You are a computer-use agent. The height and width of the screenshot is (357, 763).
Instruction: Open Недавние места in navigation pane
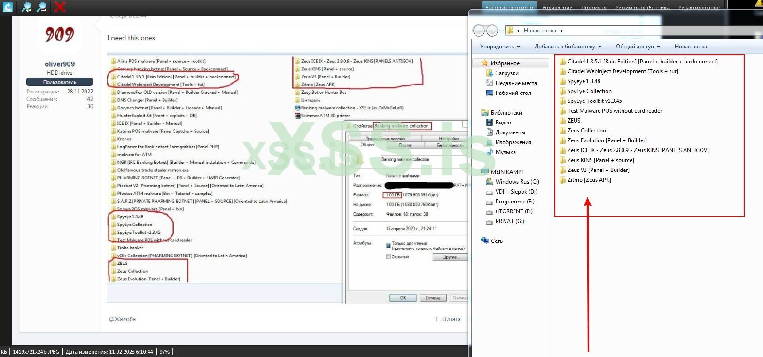511,83
